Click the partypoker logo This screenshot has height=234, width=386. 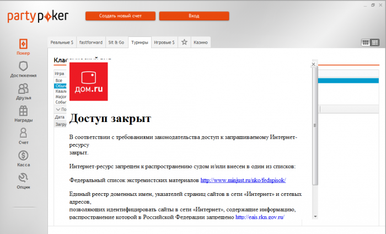coord(38,16)
